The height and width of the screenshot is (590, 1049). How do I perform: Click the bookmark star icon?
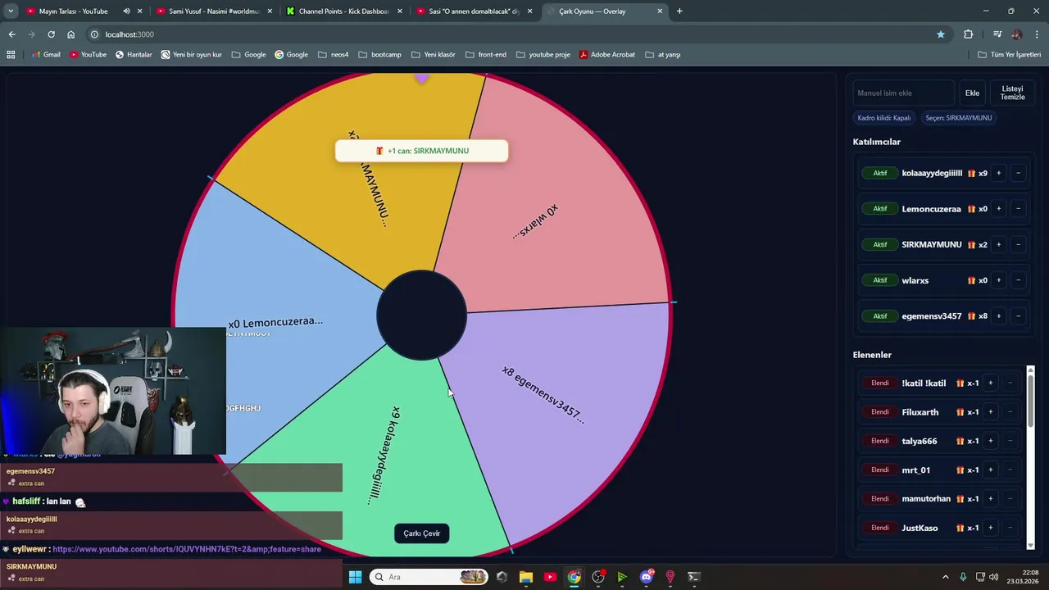[x=941, y=34]
